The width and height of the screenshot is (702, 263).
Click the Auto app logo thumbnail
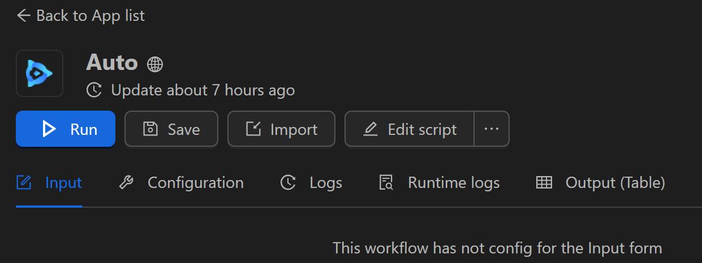click(x=39, y=73)
